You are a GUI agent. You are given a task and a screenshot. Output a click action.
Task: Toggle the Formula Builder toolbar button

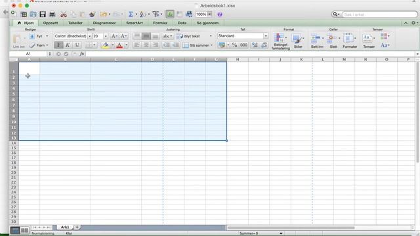[170, 14]
